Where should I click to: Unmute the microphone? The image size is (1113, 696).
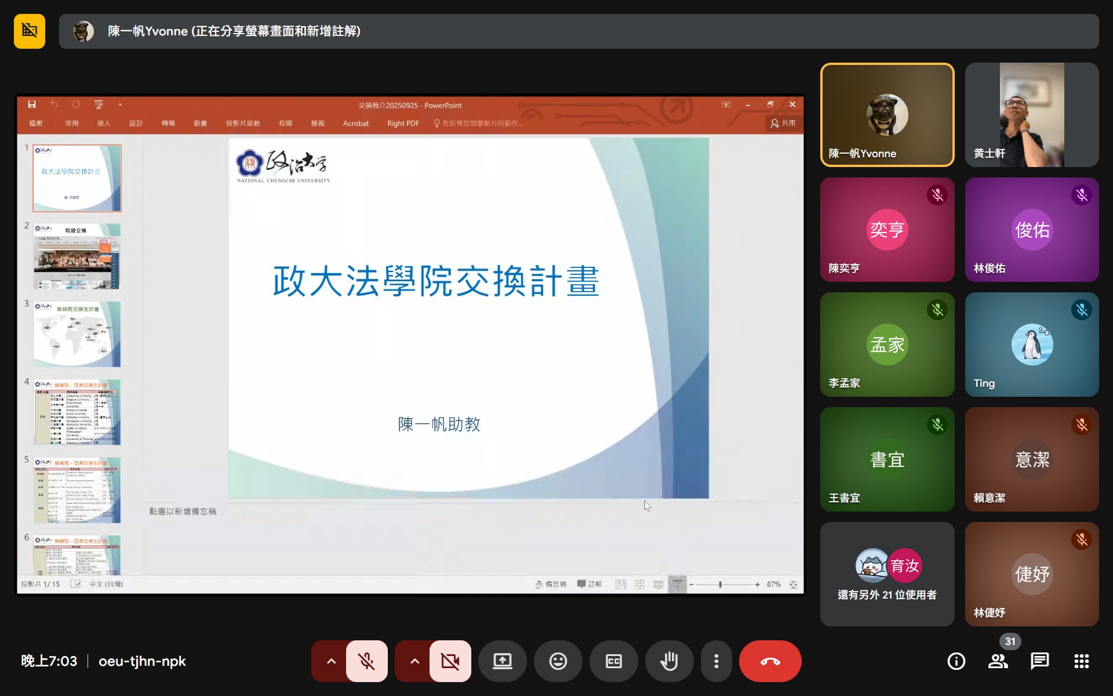click(x=368, y=661)
